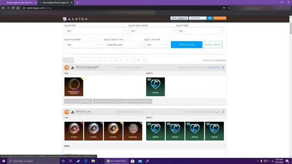This screenshot has height=164, width=292.
Task: Open the search type dropdown 'I want this item'
Action: tap(124, 45)
